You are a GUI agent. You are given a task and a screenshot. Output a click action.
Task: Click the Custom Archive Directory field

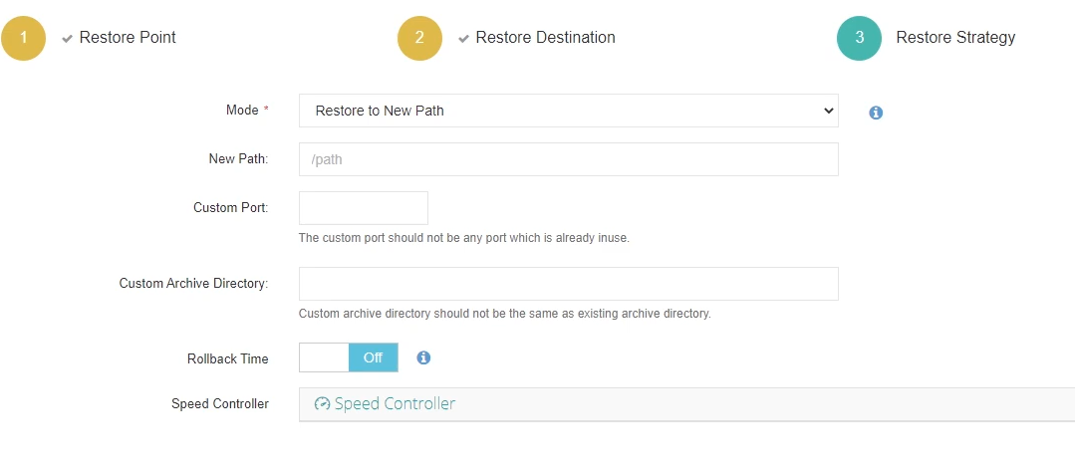point(568,284)
